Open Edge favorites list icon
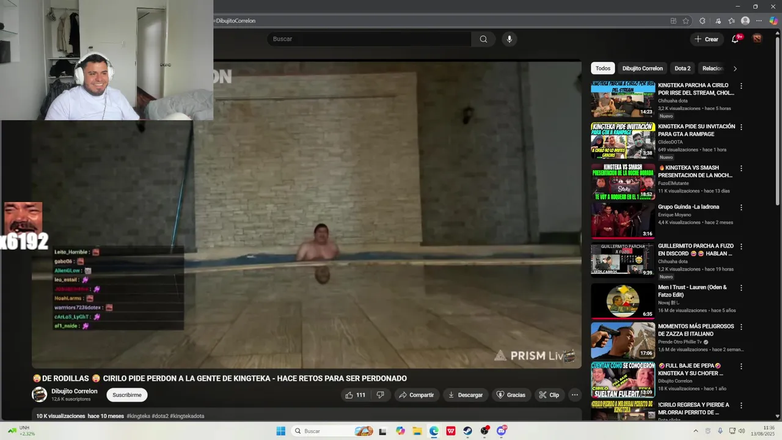 point(731,21)
